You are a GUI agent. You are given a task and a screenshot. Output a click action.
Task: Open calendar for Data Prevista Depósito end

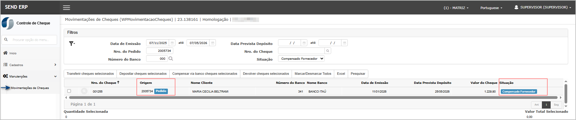point(344,43)
